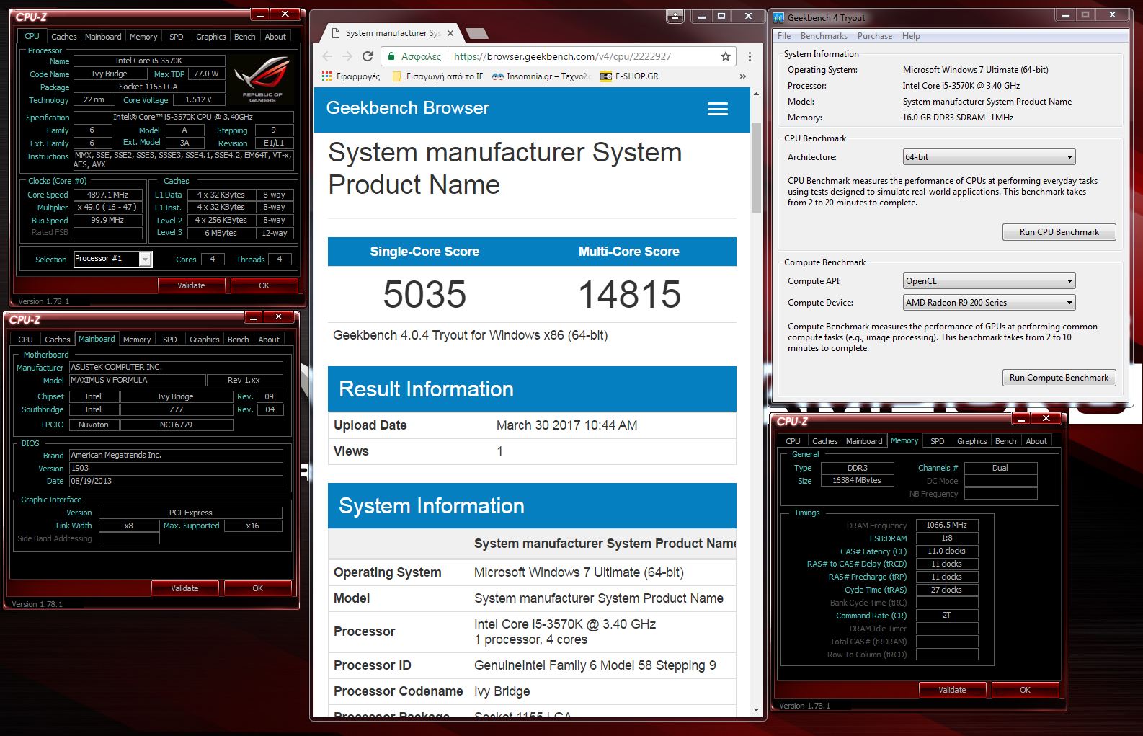Viewport: 1143px width, 736px height.
Task: Click the Core Speed 4897.1 MHz value
Action: 108,195
